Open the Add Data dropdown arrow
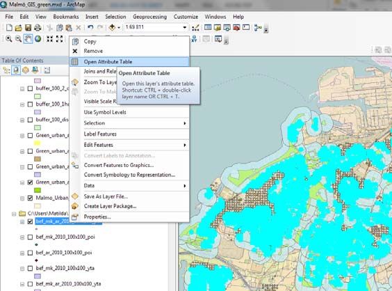 coord(119,28)
